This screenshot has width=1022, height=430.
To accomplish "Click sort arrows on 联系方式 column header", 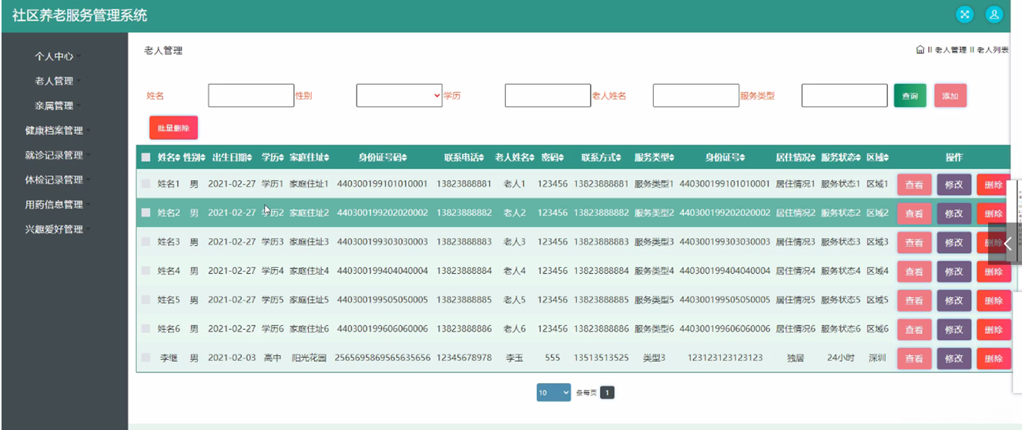I will click(620, 158).
